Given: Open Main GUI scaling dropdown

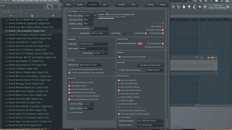Looking at the screenshot, I should point(88,16).
